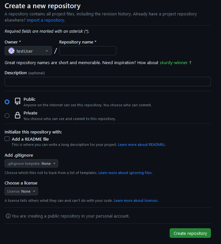Viewport: 221px width, 244px height.
Task: Select the Public visibility radio button
Action: click(7, 102)
